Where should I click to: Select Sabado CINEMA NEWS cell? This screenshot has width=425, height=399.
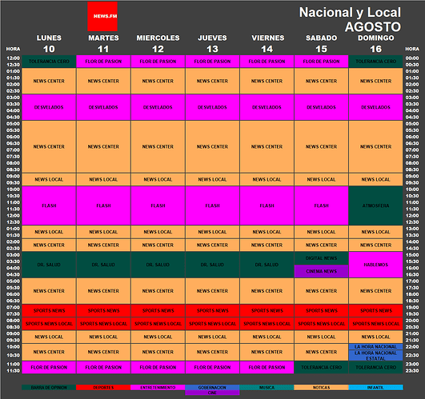pyautogui.click(x=321, y=271)
